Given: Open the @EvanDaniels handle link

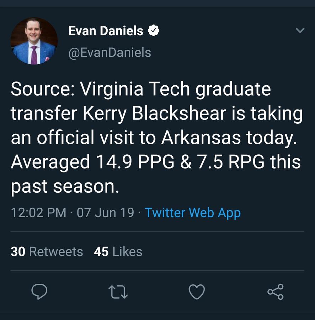Looking at the screenshot, I should (x=110, y=53).
